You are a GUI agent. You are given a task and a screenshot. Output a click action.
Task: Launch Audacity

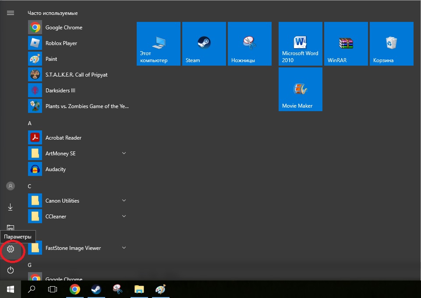(x=78, y=169)
